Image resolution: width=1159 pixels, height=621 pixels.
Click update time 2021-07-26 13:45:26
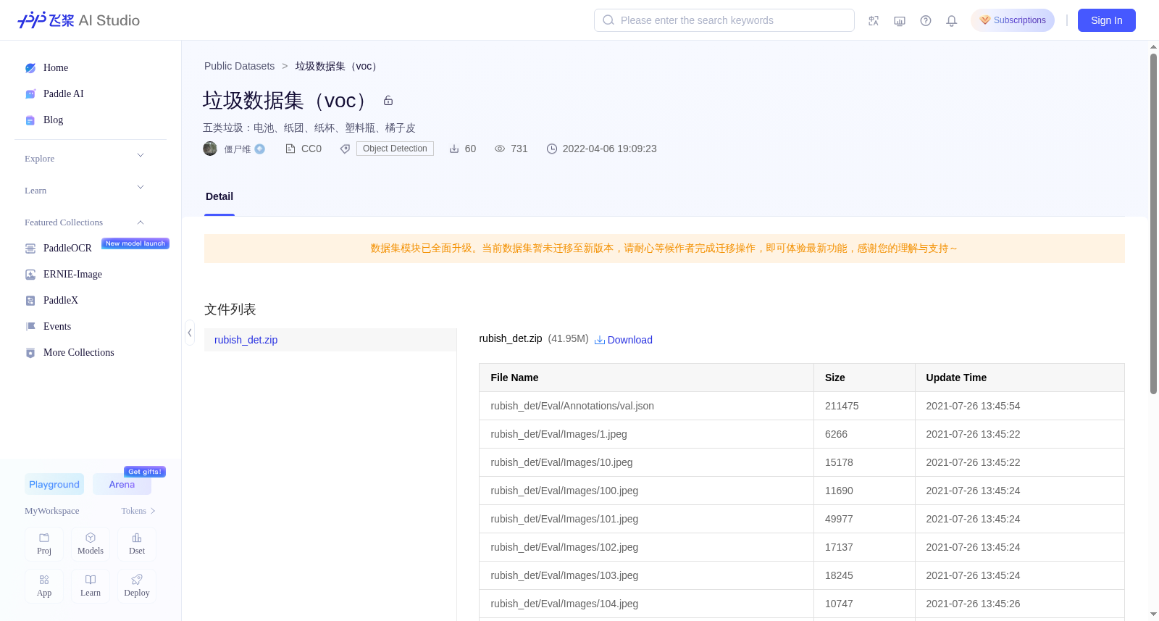coord(973,604)
